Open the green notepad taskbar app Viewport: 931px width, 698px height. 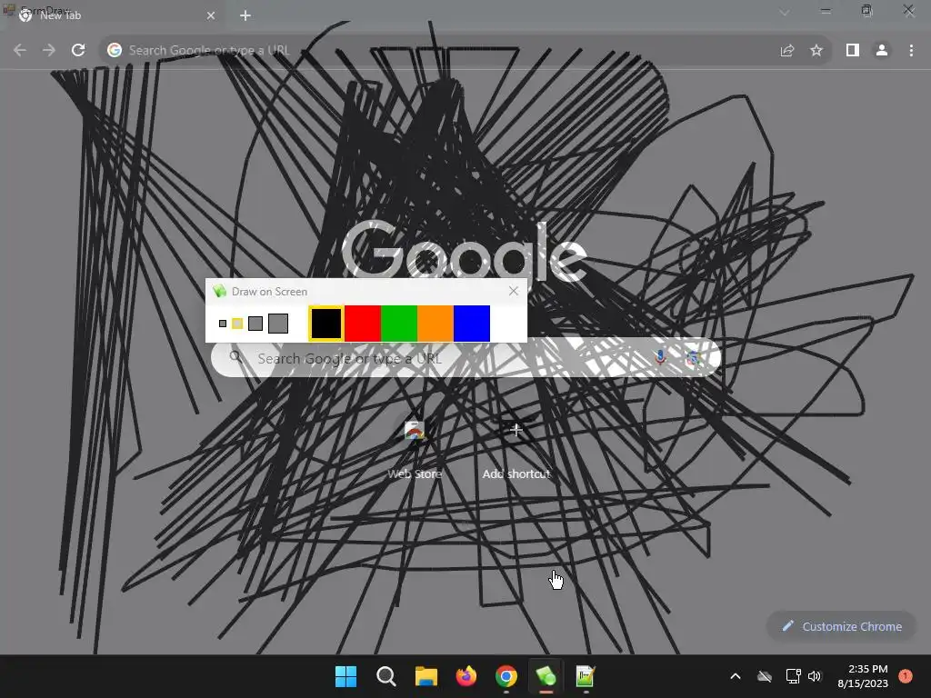[586, 676]
